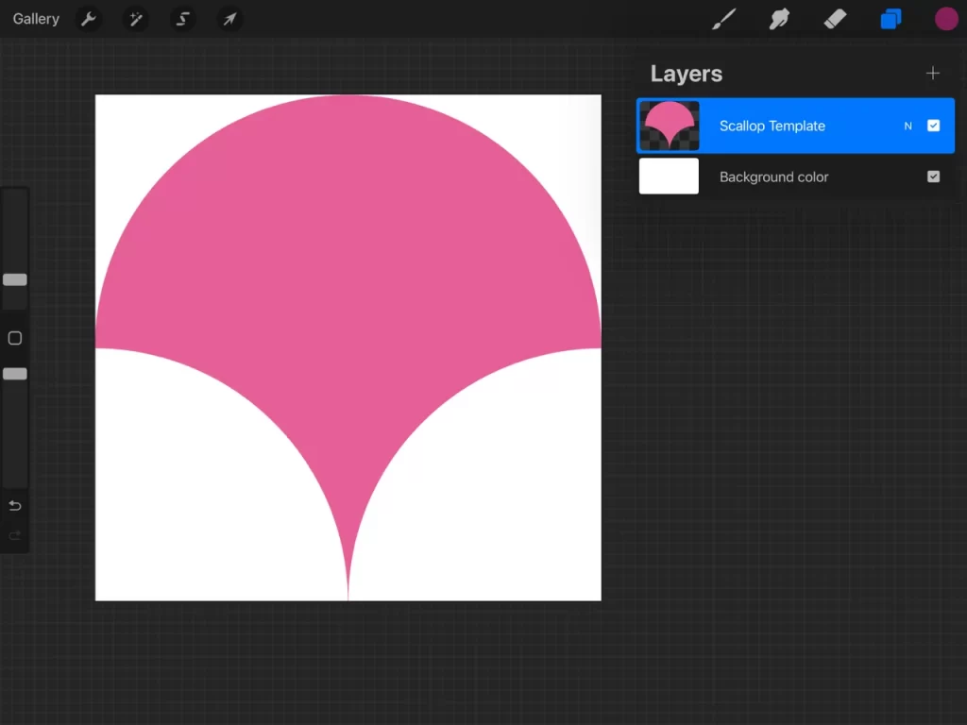Undo the last action
This screenshot has height=725, width=967.
(x=15, y=506)
